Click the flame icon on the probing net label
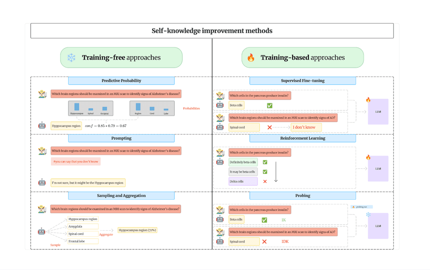The width and height of the screenshot is (430, 270). tap(354, 207)
